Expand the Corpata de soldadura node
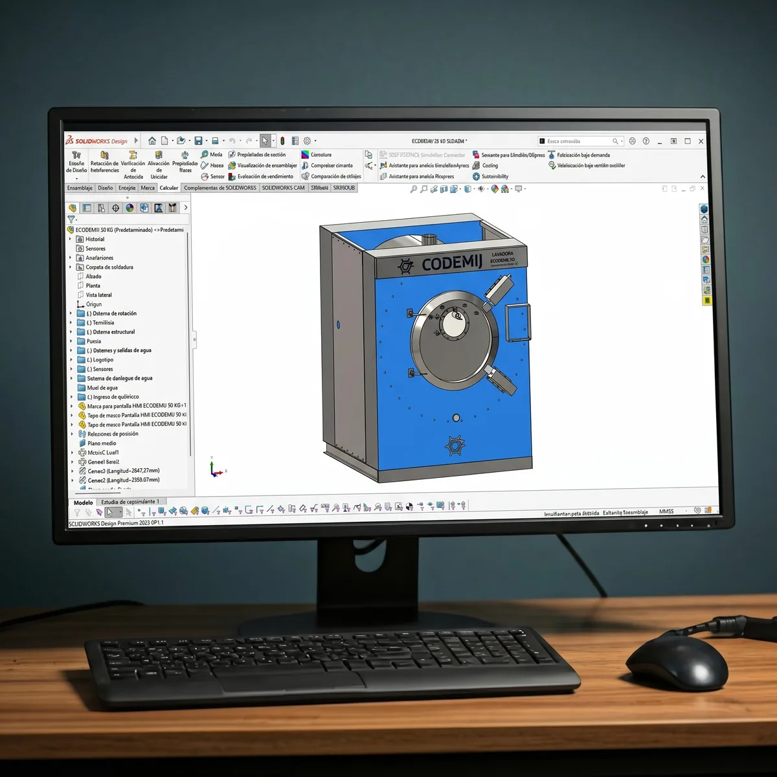This screenshot has width=777, height=777. 71,267
